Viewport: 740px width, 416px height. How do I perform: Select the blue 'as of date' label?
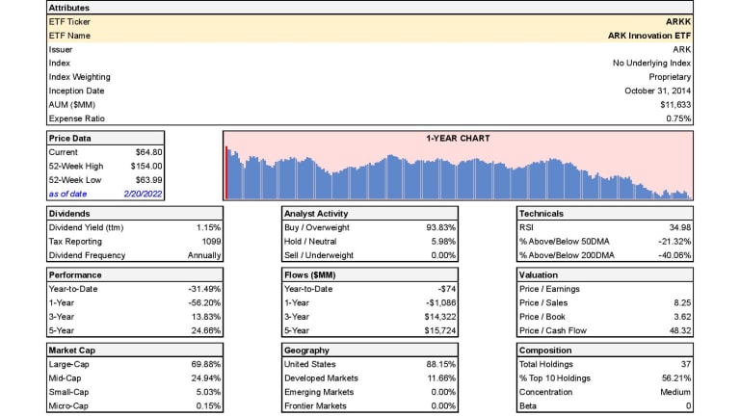(68, 194)
